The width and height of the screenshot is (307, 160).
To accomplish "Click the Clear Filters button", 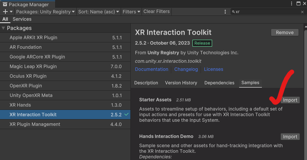I will 157,12.
